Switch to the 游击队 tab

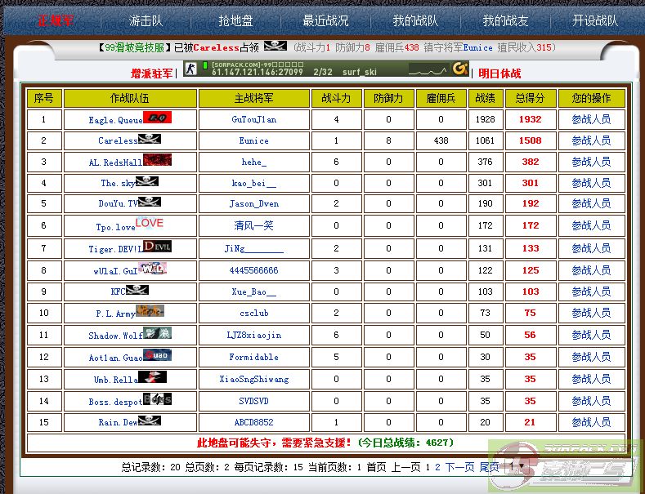click(146, 20)
